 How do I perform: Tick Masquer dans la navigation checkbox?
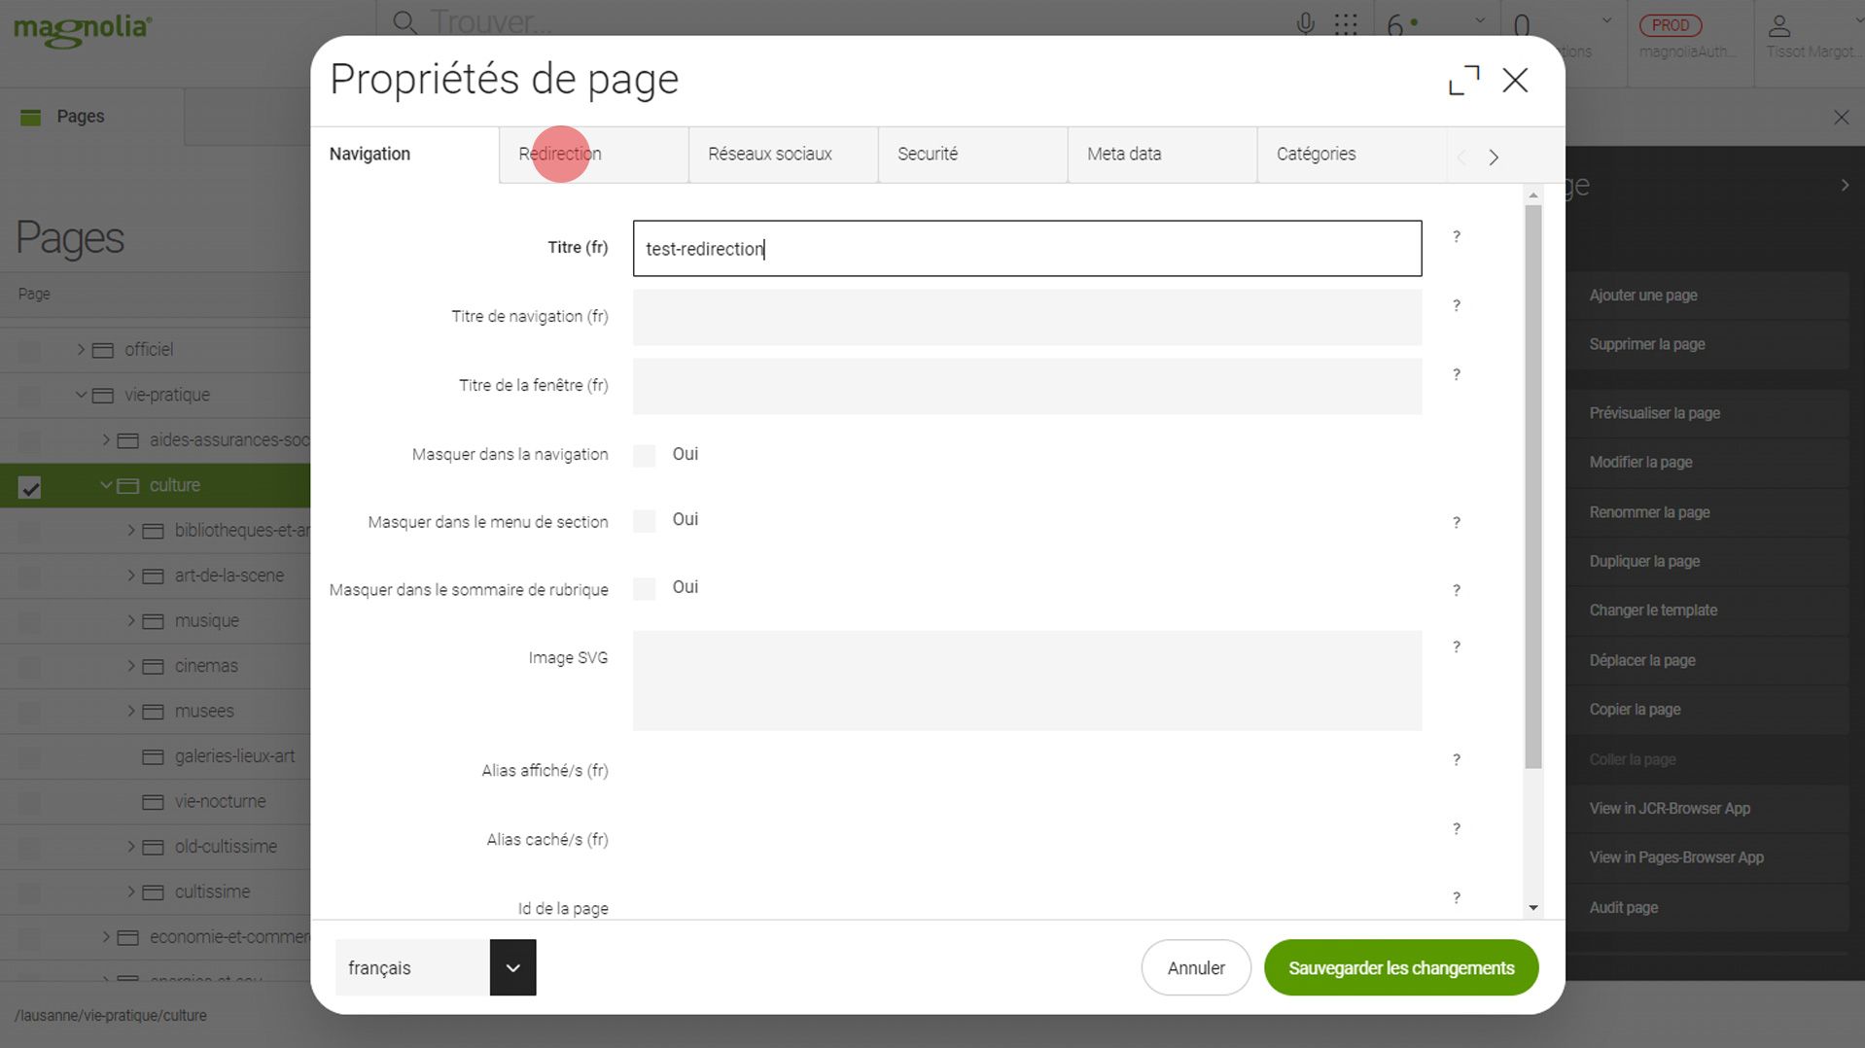(644, 455)
